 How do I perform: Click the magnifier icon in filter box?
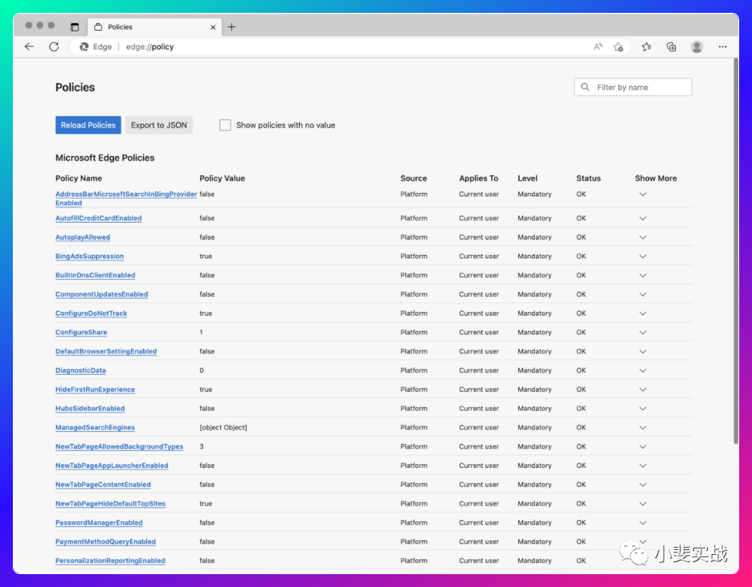(x=585, y=87)
